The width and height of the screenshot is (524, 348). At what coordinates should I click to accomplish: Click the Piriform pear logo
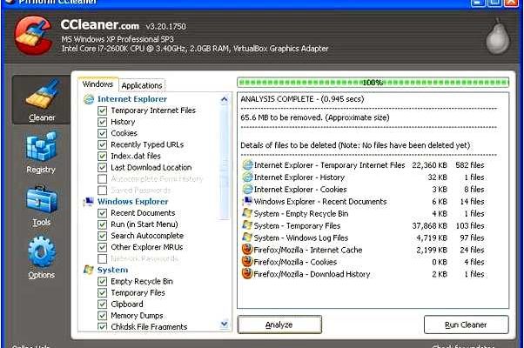pyautogui.click(x=498, y=36)
